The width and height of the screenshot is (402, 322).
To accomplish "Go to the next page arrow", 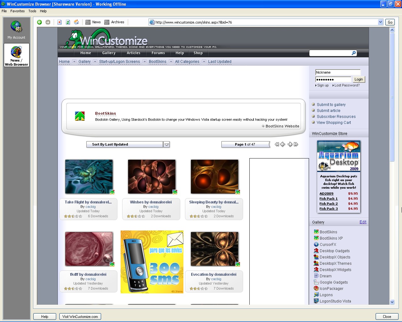I will pyautogui.click(x=290, y=144).
